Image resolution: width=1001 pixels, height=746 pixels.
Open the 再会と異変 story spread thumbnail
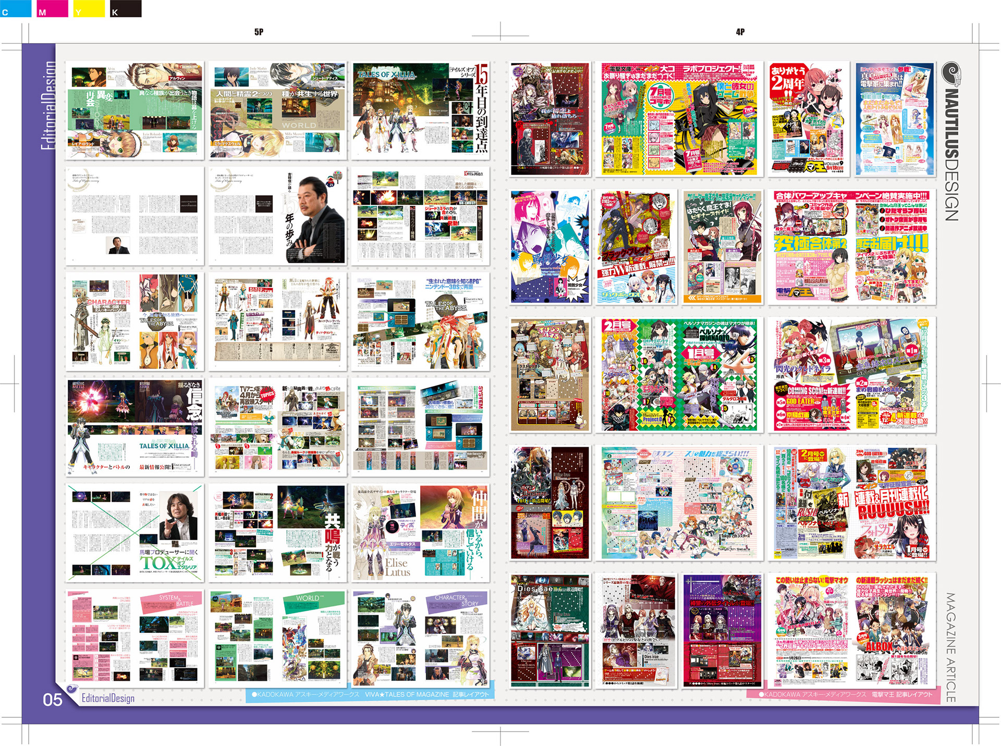click(x=135, y=110)
